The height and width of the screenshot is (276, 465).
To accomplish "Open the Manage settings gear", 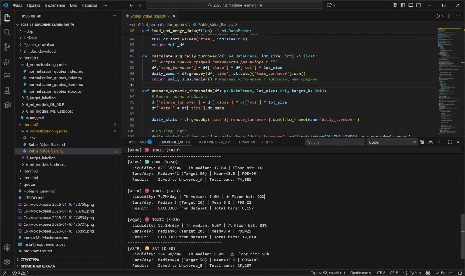I will pos(7,262).
